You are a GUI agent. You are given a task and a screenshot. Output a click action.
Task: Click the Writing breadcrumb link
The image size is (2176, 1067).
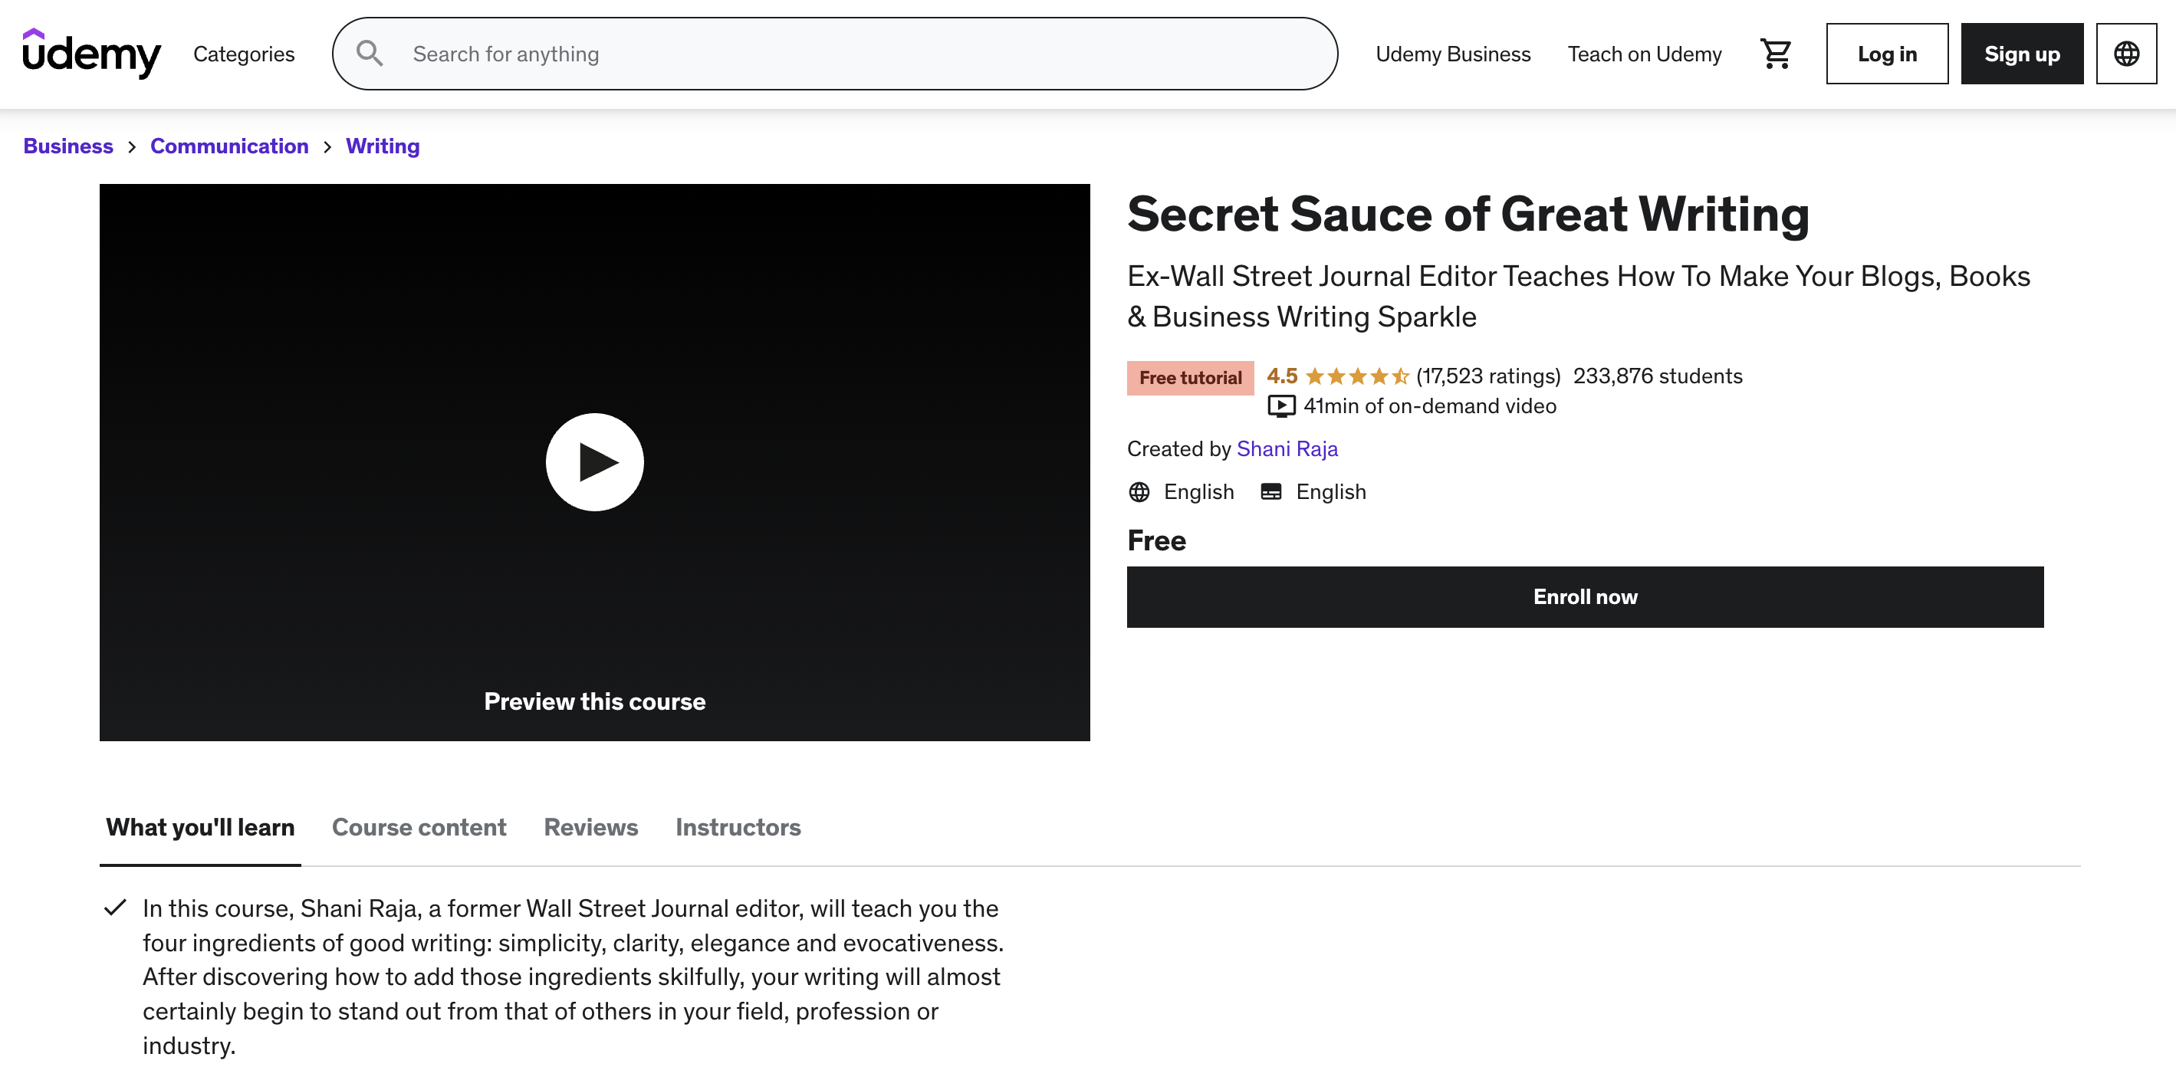382,144
